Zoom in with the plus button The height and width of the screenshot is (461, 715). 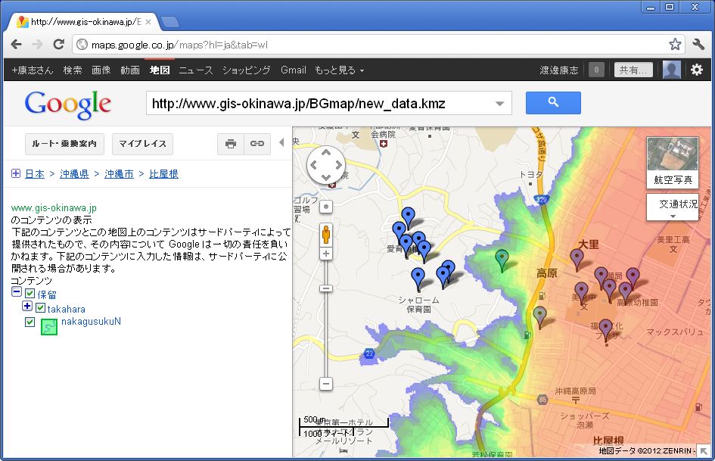click(x=325, y=254)
